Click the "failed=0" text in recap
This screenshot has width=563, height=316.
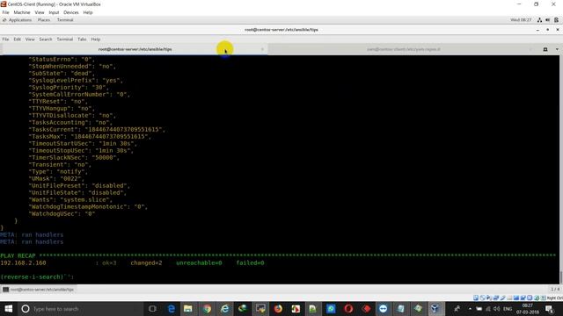click(x=250, y=263)
